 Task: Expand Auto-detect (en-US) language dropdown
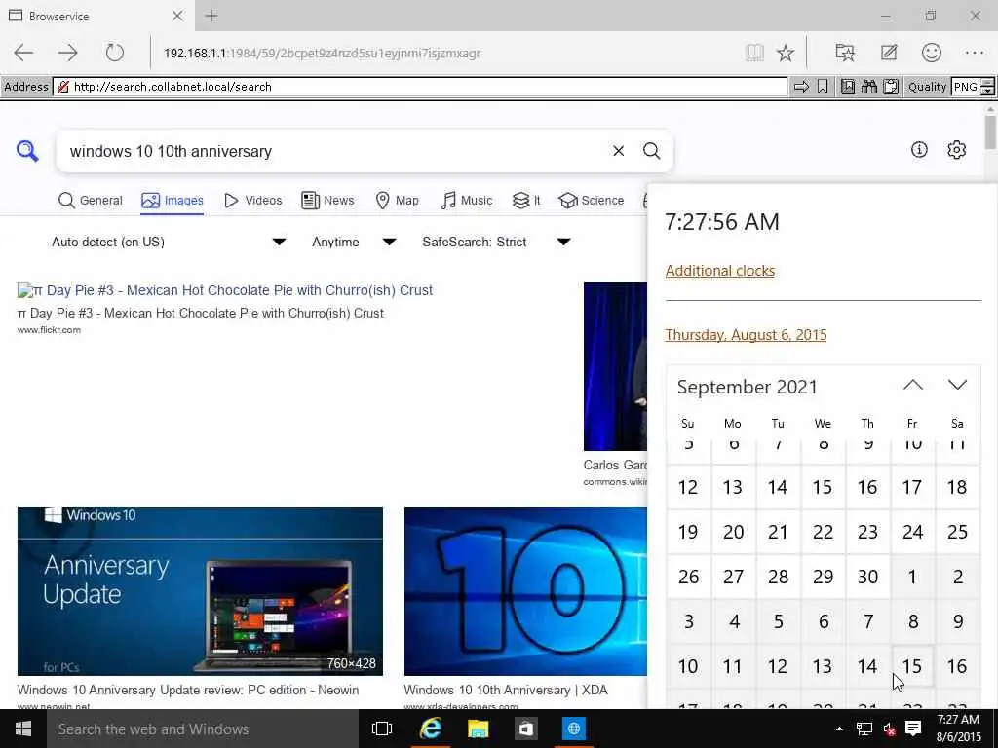coord(169,242)
